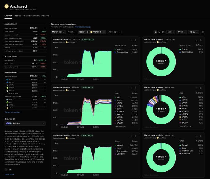Expand the 4 chains Deployed on row
Viewport: 210px width, 179px height.
25,124
